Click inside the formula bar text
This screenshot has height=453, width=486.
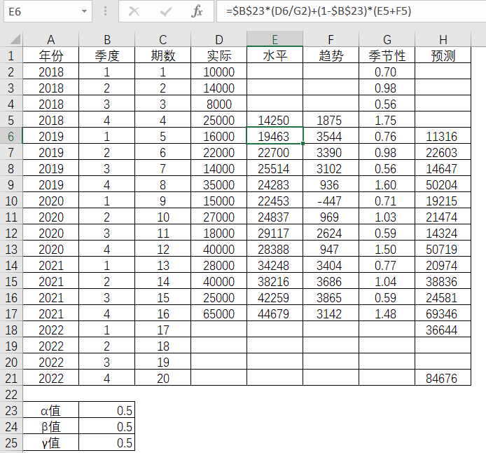pyautogui.click(x=350, y=11)
